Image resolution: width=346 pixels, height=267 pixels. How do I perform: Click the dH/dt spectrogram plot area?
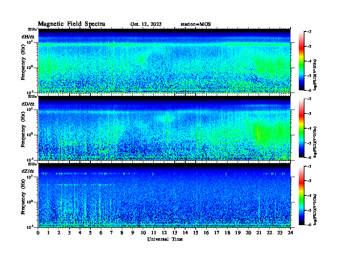pos(164,61)
